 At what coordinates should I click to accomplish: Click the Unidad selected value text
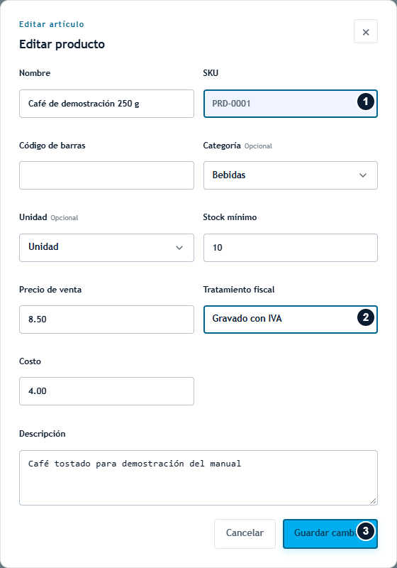[43, 246]
